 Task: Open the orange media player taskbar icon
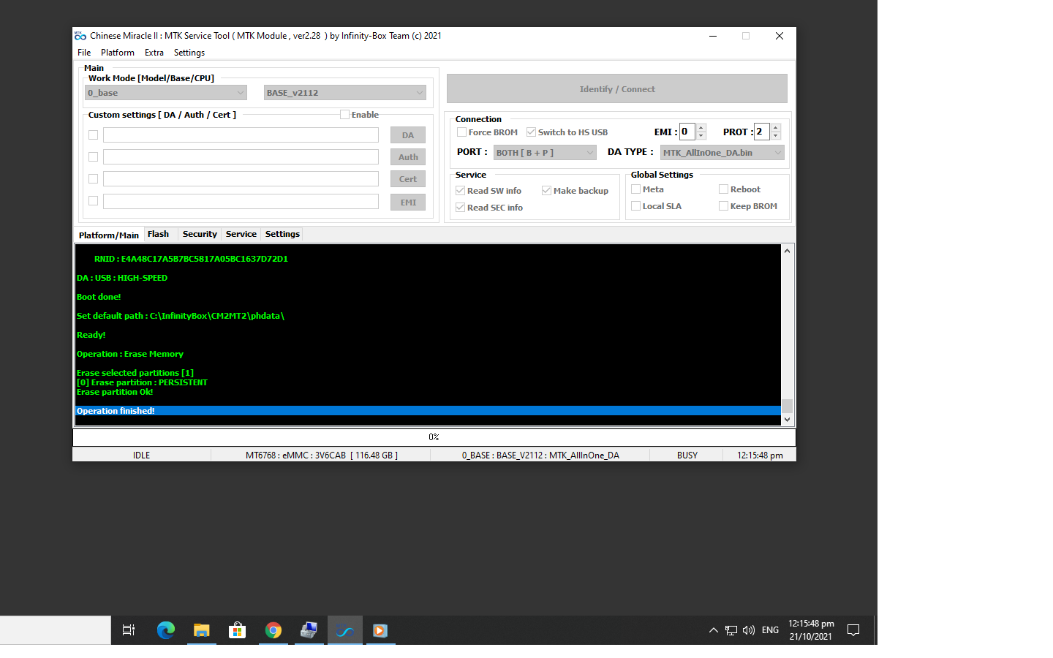380,630
